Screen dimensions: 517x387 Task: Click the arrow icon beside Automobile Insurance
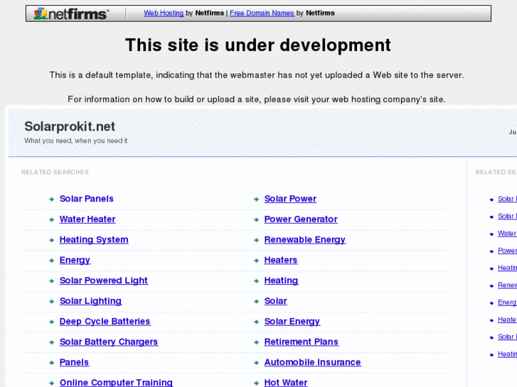[256, 363]
